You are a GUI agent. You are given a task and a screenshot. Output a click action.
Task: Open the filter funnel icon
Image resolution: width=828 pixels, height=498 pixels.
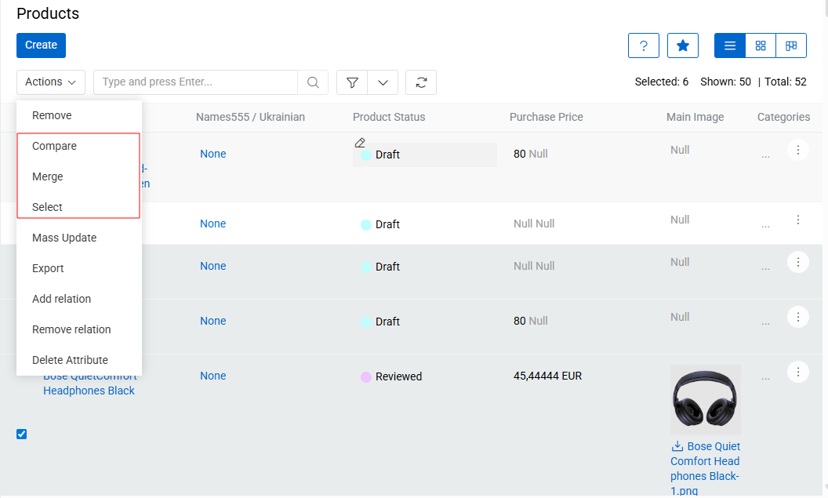click(351, 82)
